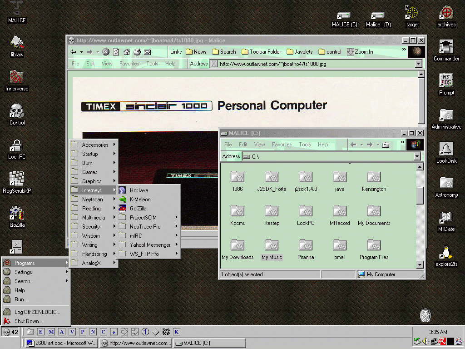Image resolution: width=465 pixels, height=349 pixels.
Task: Click the 3:05 AM system clock
Action: 438,332
